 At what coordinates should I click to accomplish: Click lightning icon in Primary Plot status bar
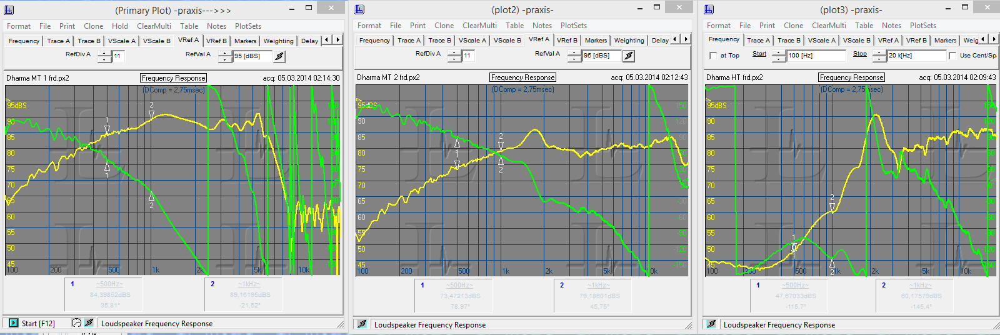tap(89, 323)
